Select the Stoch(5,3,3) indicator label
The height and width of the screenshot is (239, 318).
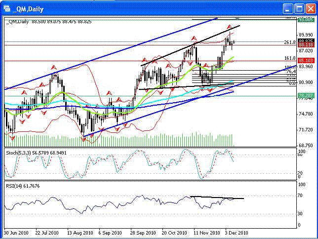pos(37,153)
